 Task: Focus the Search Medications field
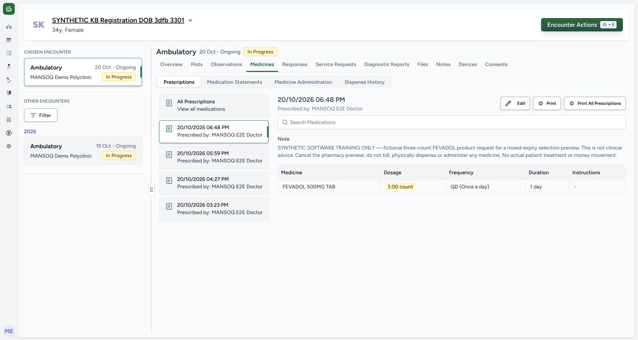pos(452,122)
